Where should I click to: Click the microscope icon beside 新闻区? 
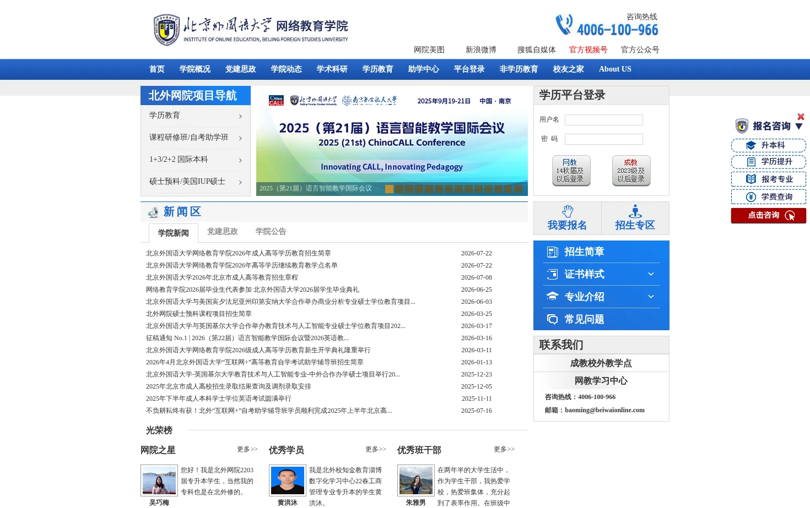click(x=153, y=212)
